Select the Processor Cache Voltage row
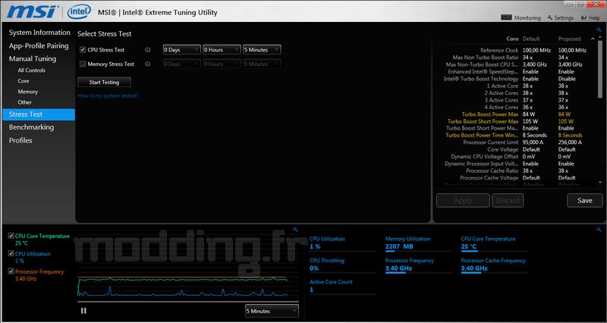This screenshot has height=323, width=607. pos(517,178)
